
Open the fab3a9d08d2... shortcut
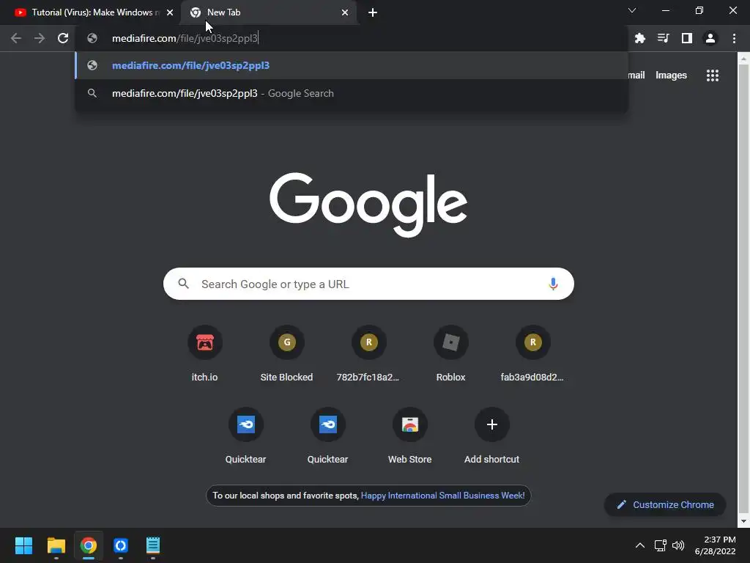[532, 353]
